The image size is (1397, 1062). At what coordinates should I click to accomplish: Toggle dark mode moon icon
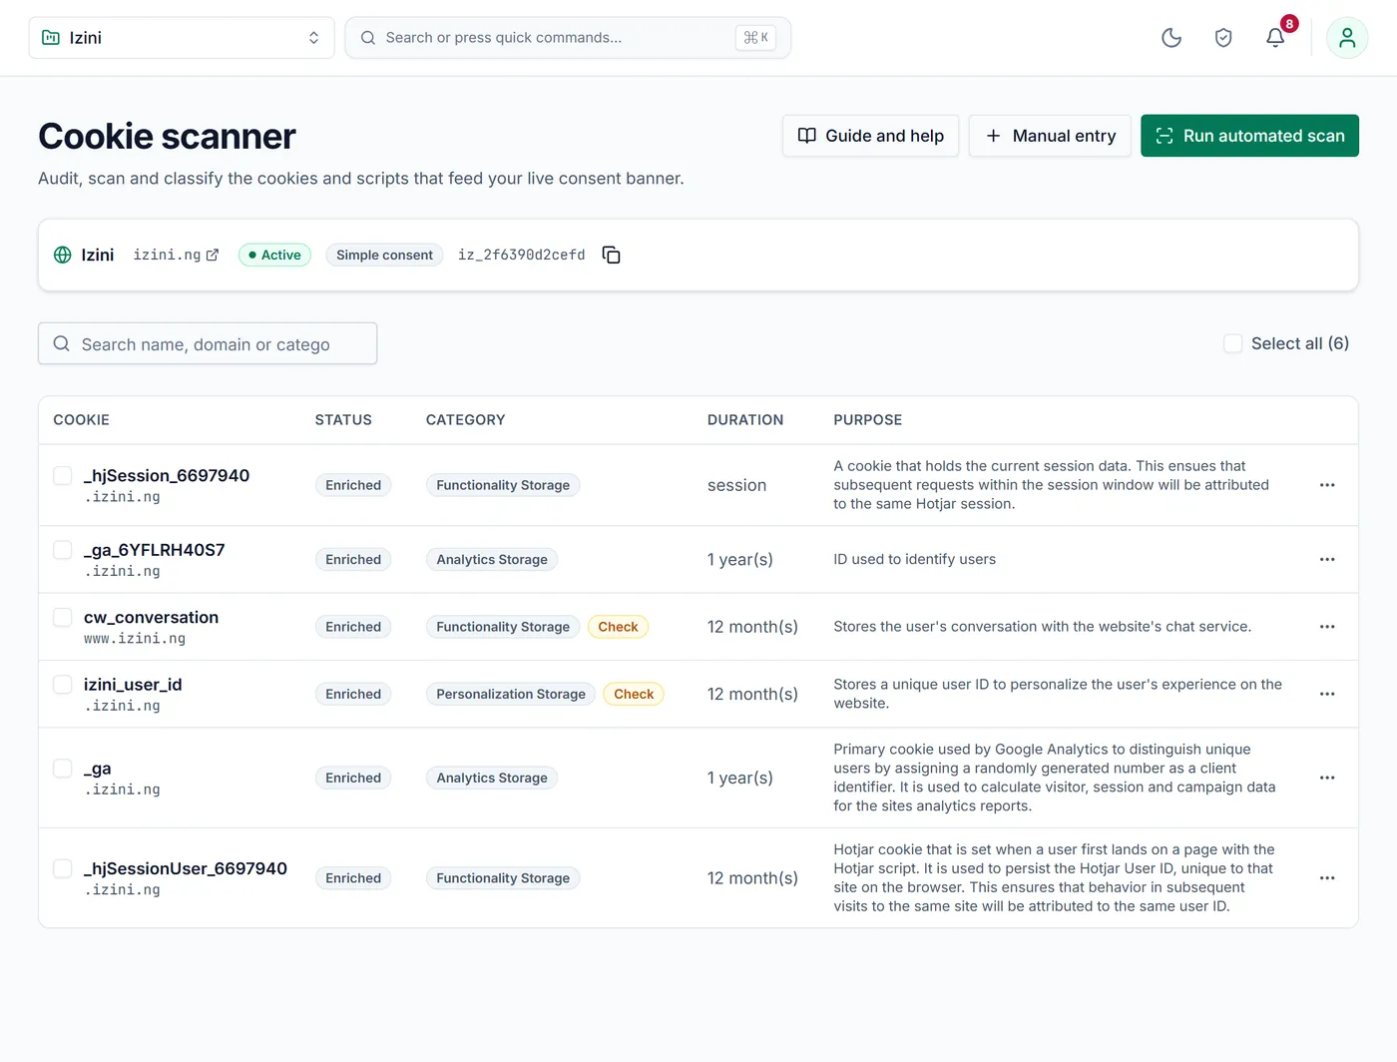coord(1171,38)
